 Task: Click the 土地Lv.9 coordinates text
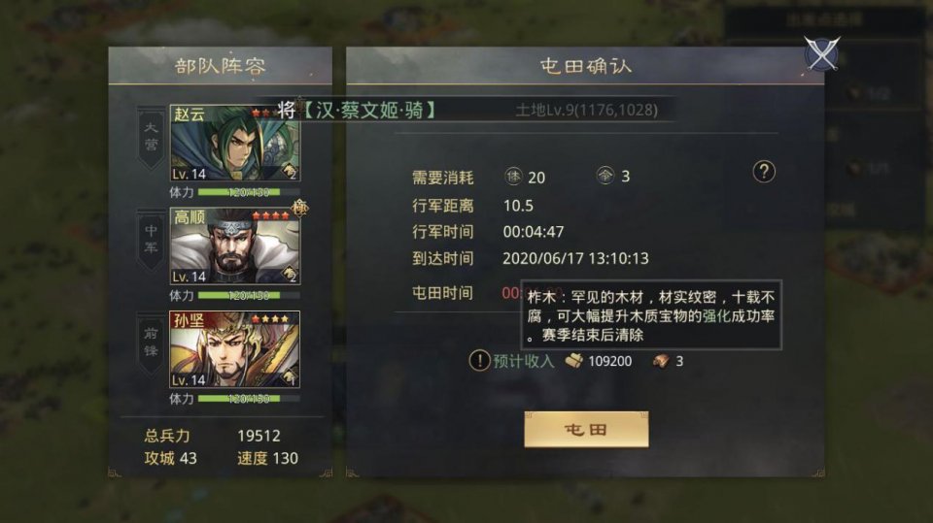click(587, 110)
